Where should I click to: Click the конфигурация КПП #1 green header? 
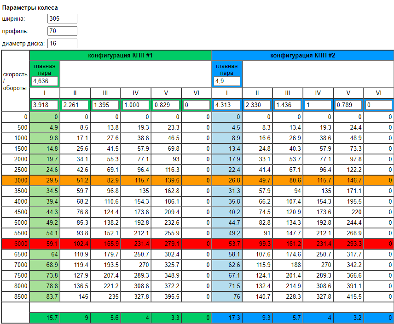(x=121, y=56)
